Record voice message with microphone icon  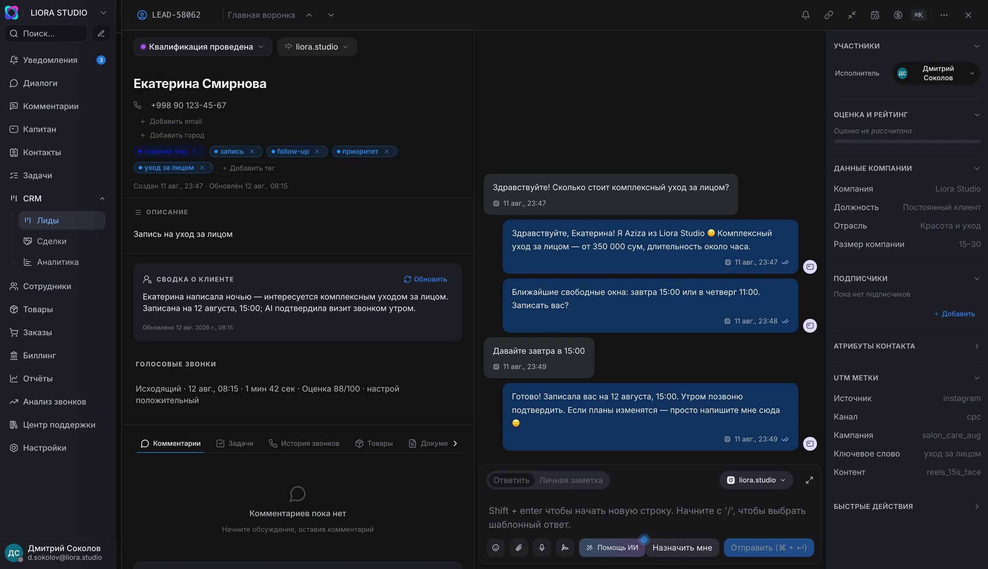pos(542,547)
